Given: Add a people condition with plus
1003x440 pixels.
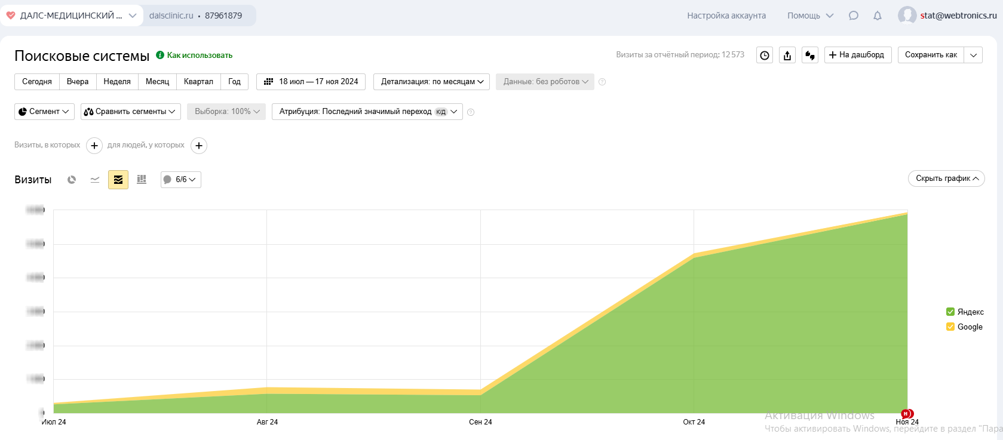Looking at the screenshot, I should [199, 146].
